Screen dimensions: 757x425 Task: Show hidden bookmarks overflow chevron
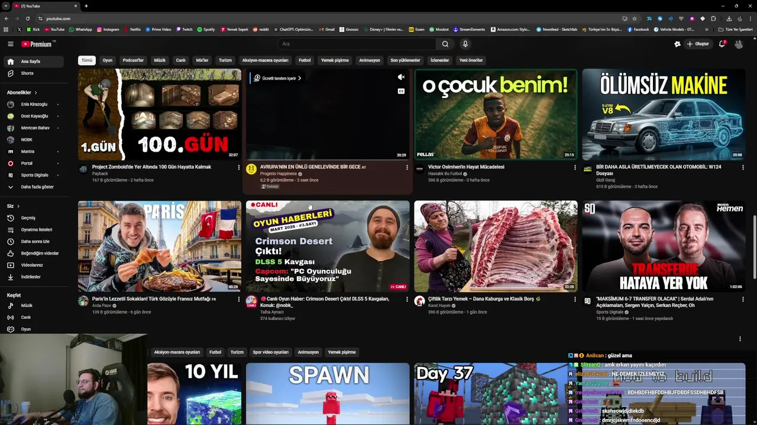pos(706,30)
